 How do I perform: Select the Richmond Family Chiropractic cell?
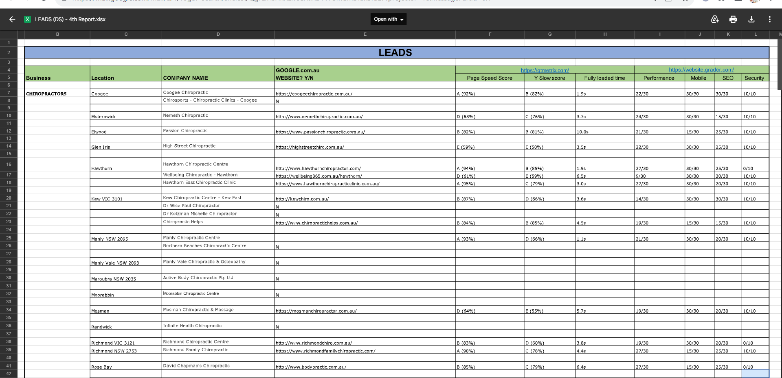218,350
